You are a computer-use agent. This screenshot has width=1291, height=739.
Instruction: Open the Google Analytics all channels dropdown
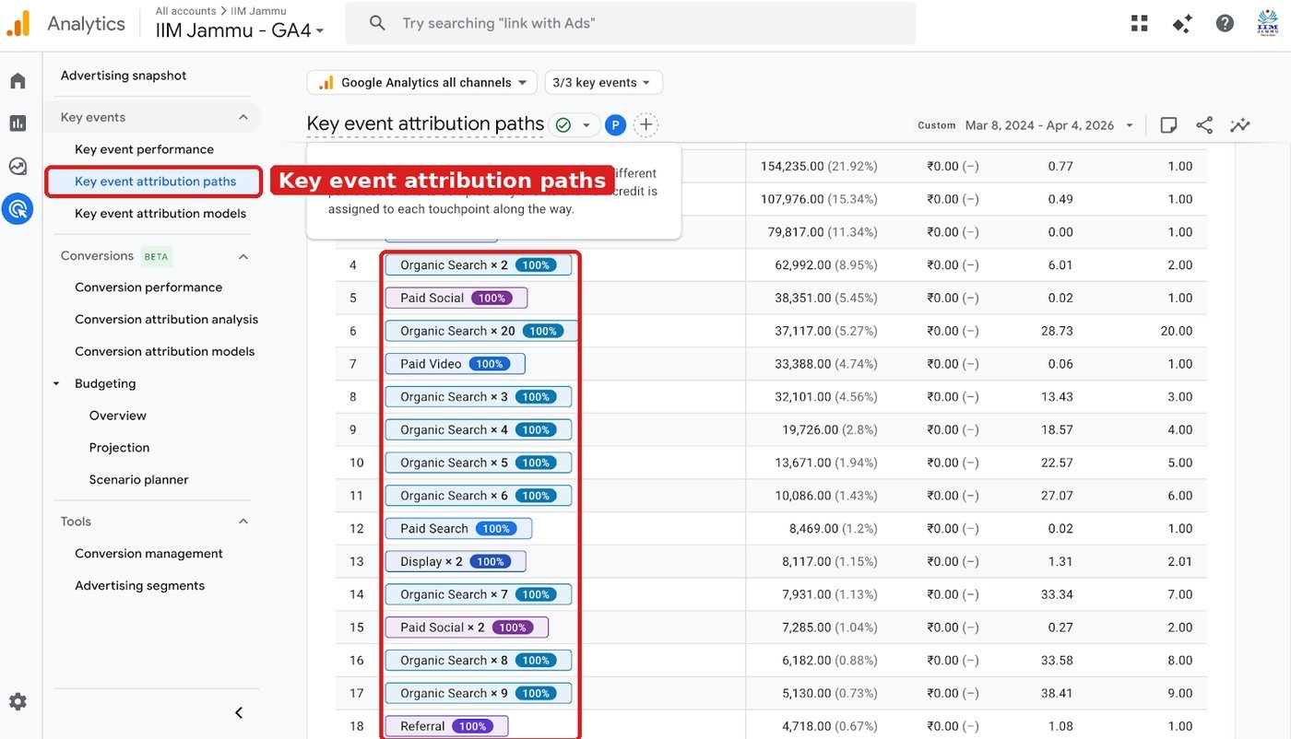click(x=422, y=83)
